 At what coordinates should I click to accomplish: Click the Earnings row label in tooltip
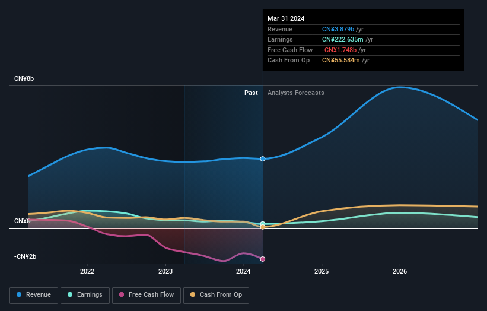pos(280,39)
